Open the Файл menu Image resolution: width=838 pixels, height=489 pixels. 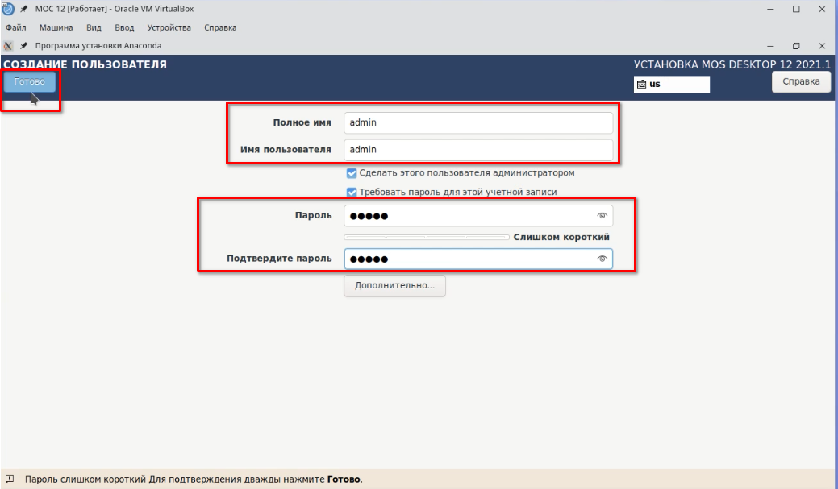click(x=16, y=27)
